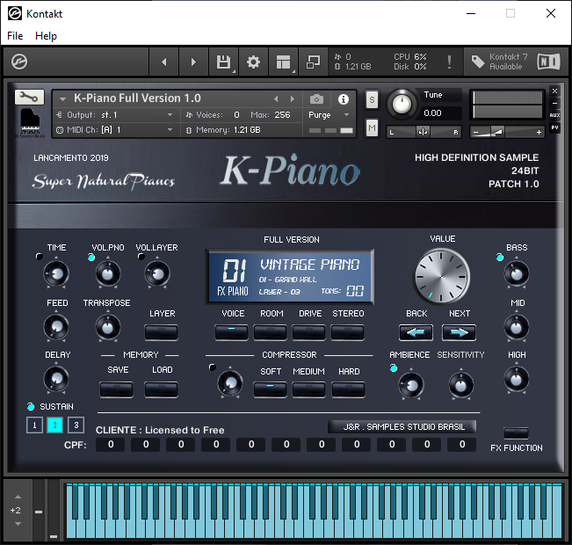
Task: Toggle the VOICE button
Action: (232, 332)
